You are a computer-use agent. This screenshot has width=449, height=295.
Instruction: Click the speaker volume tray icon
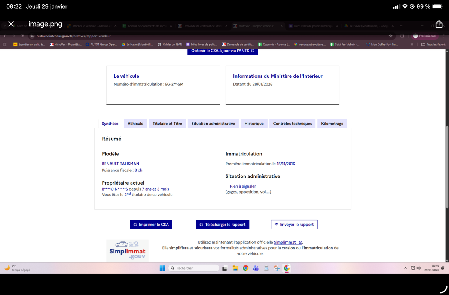pos(419,268)
